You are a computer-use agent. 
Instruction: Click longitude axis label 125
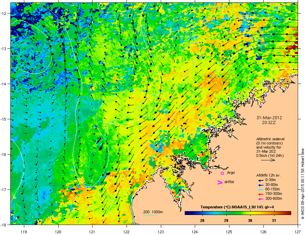click(x=229, y=232)
